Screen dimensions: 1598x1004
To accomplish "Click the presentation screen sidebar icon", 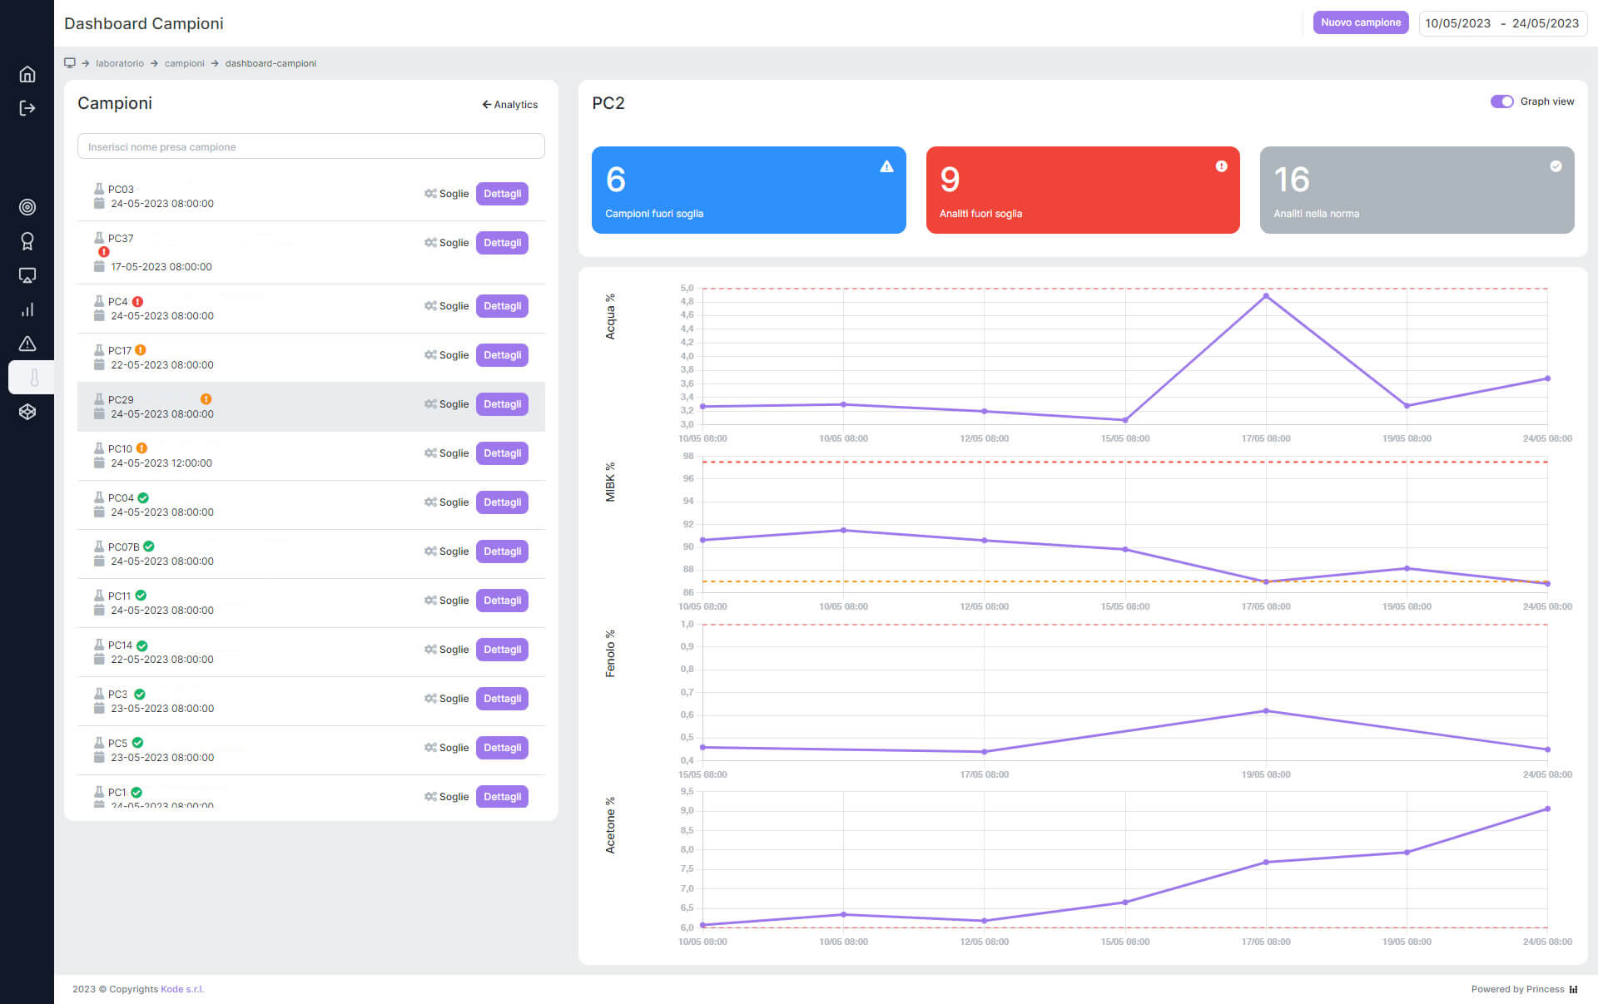I will tap(27, 275).
